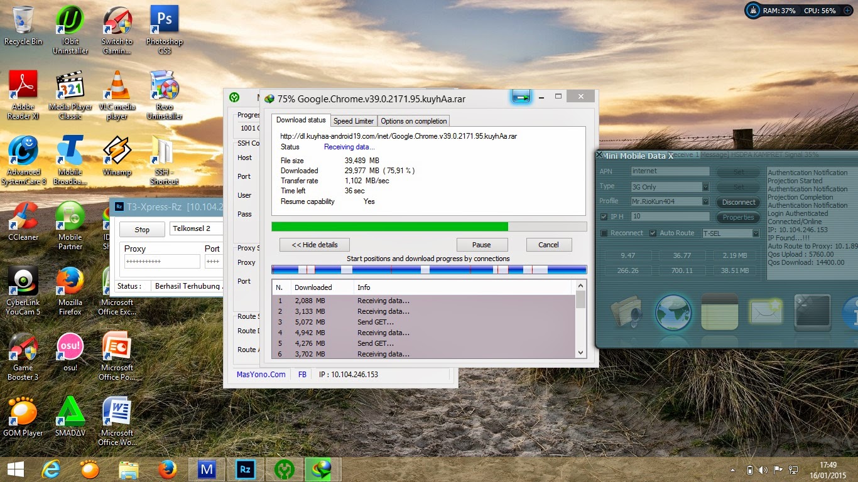Screen dimensions: 858x482
Task: Open the envelope messages icon in Mini Mobile Data
Action: (766, 312)
